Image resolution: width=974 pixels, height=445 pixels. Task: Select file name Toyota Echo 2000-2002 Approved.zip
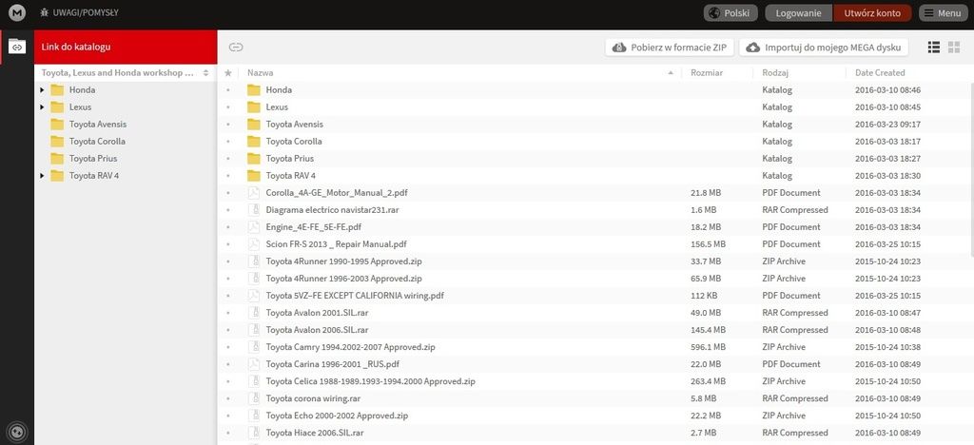tap(337, 416)
